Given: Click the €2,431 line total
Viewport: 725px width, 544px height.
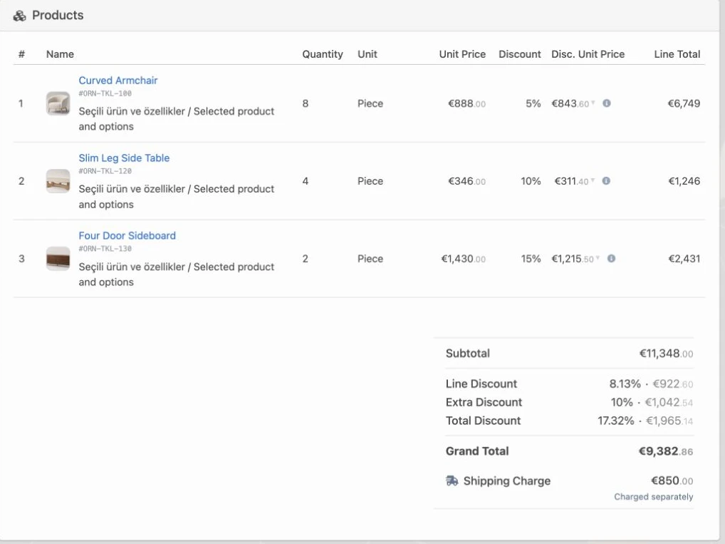Looking at the screenshot, I should [684, 259].
